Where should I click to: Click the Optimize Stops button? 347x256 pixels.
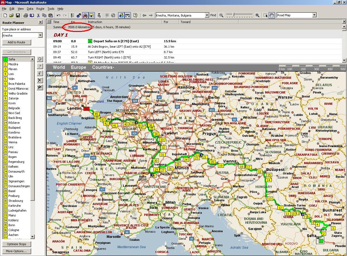coord(16,244)
